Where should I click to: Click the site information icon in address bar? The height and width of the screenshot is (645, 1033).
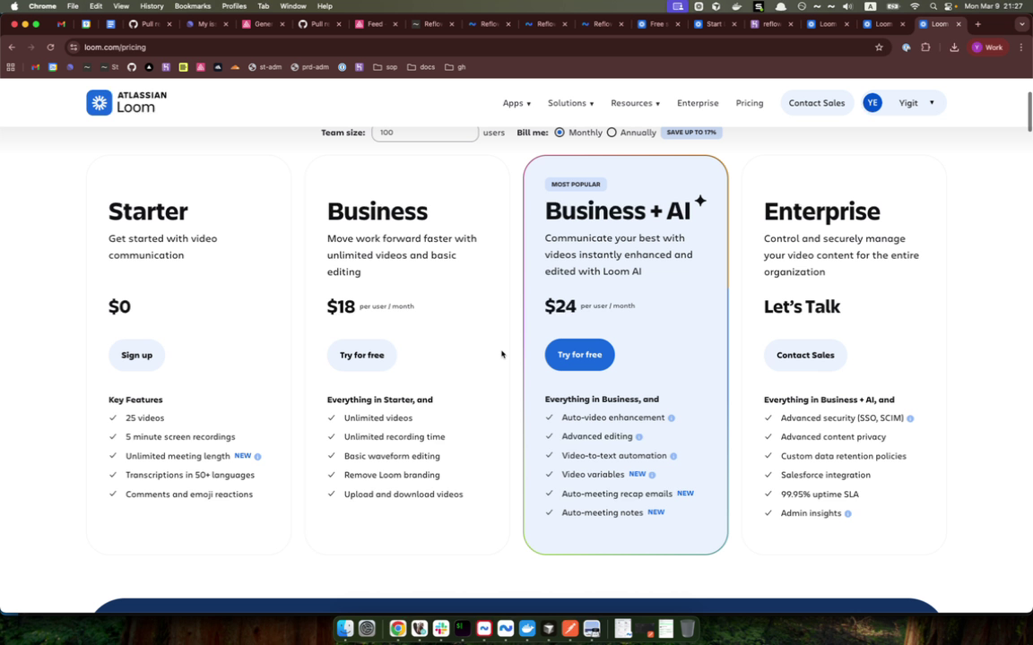tap(74, 47)
